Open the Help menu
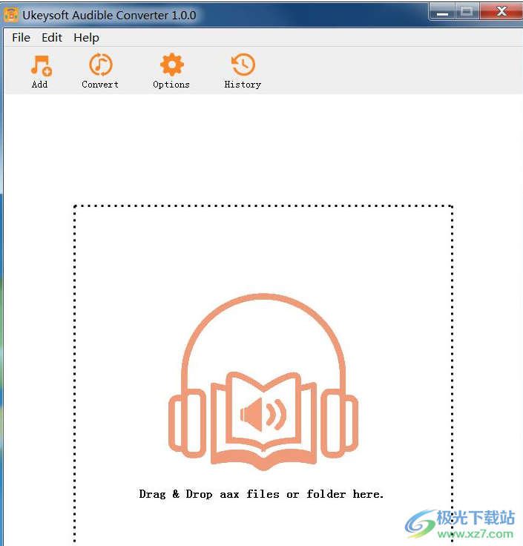Image resolution: width=523 pixels, height=546 pixels. 86,38
